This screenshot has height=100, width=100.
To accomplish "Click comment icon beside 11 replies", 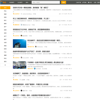I will coord(69,69).
